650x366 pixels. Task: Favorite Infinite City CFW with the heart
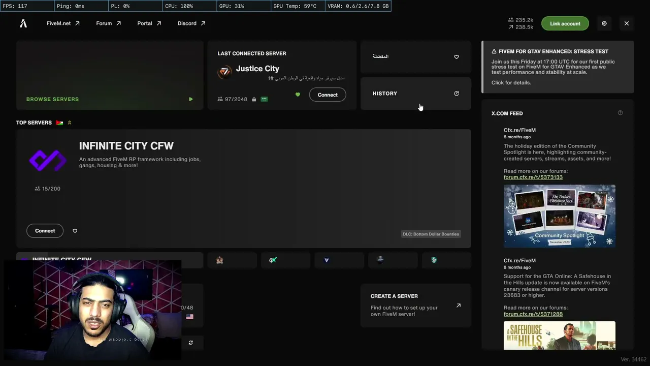coord(75,231)
